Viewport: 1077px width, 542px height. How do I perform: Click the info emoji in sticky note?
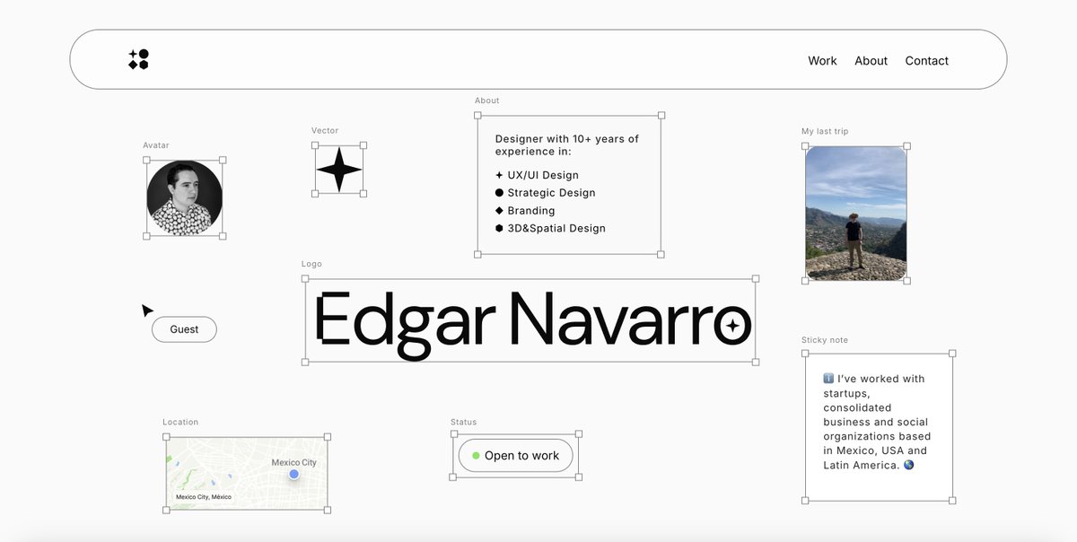click(x=828, y=379)
